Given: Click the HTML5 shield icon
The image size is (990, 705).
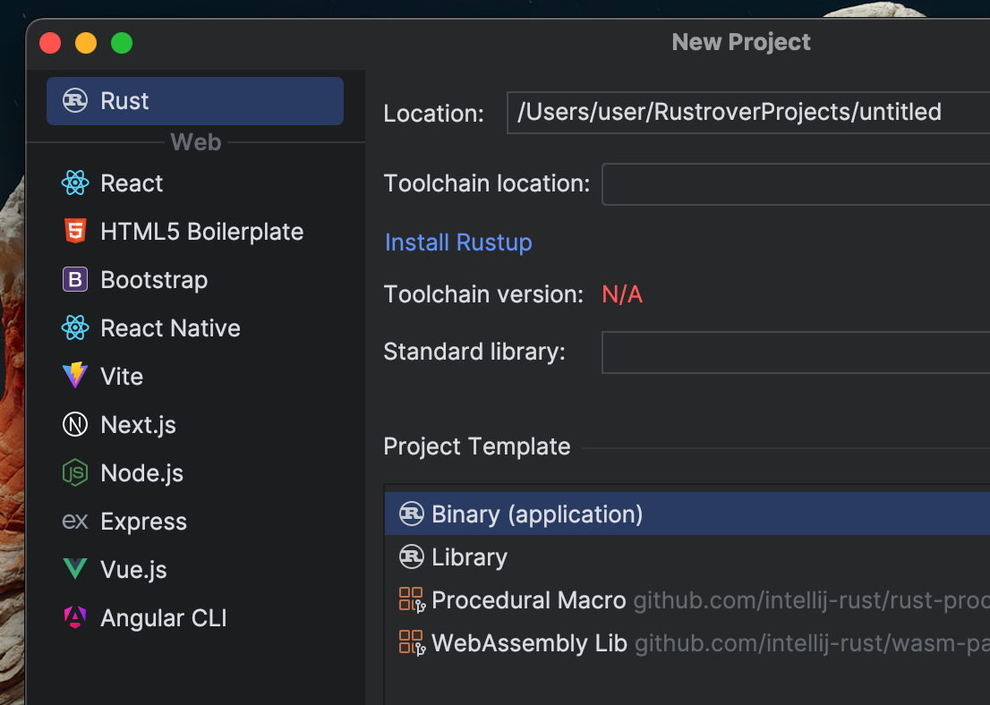Looking at the screenshot, I should click(x=75, y=231).
